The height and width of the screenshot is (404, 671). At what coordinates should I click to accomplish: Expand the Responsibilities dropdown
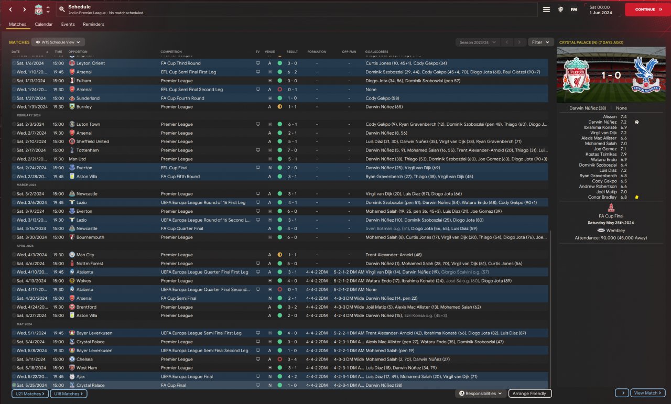(x=480, y=394)
